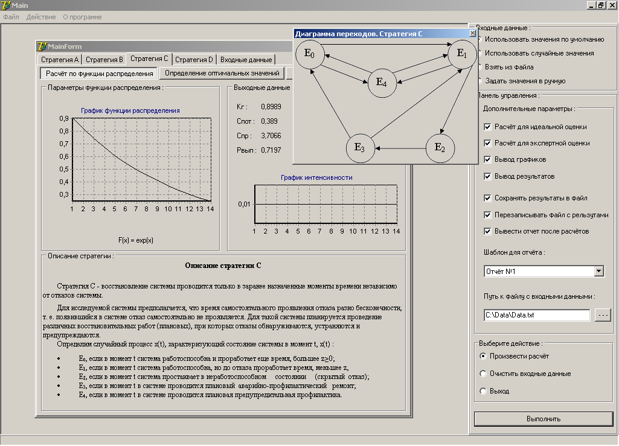Disable Расчёт для экспертной оценки checkbox
Image resolution: width=619 pixels, height=446 pixels.
coord(487,144)
